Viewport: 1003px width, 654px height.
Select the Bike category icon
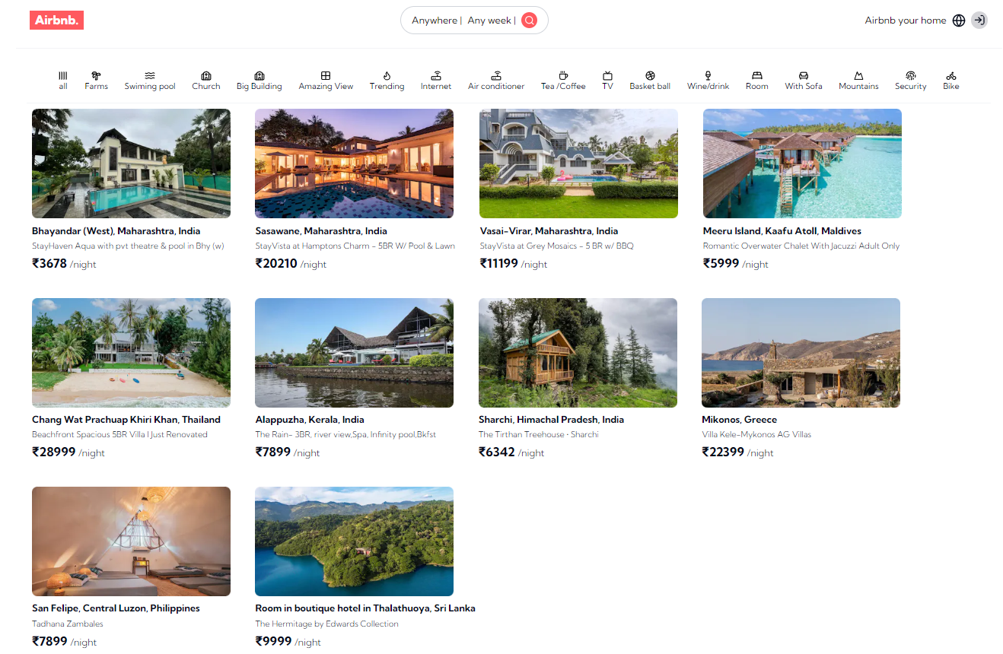[x=951, y=76]
